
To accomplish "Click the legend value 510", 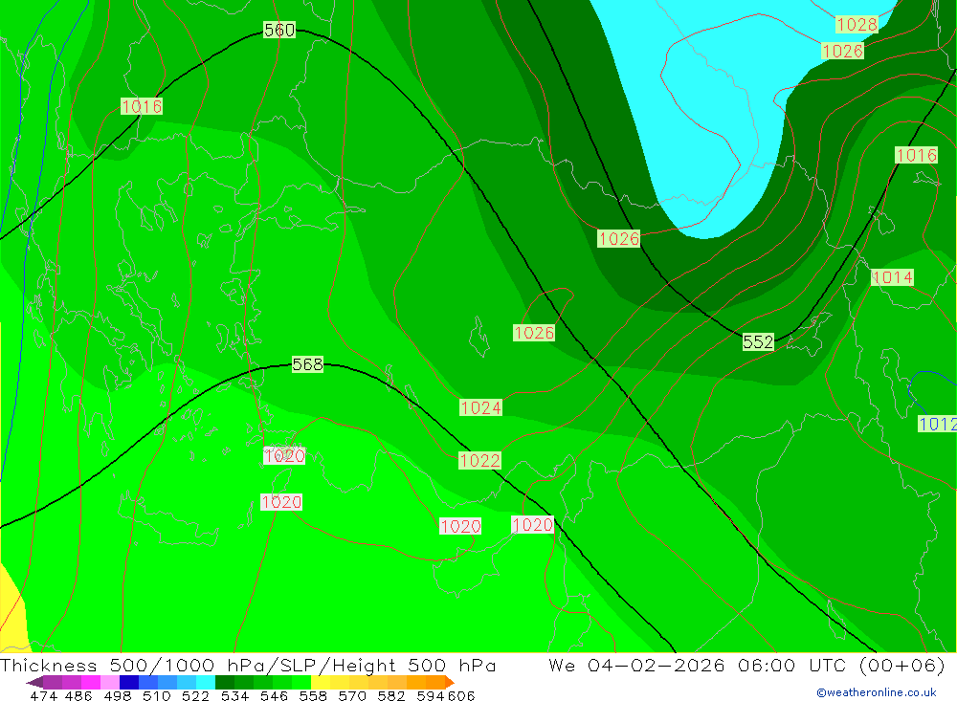I will (157, 695).
